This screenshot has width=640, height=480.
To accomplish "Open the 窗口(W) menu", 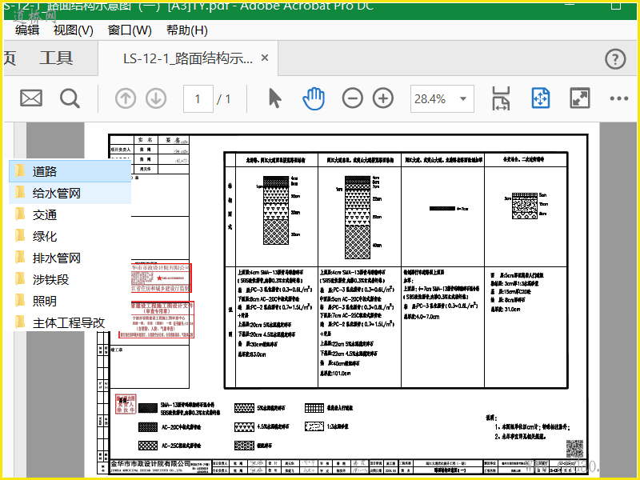I will 130,30.
